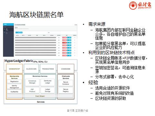155x116 pixels.
Task: Select the Consensus Manager box
Action: 32,82
